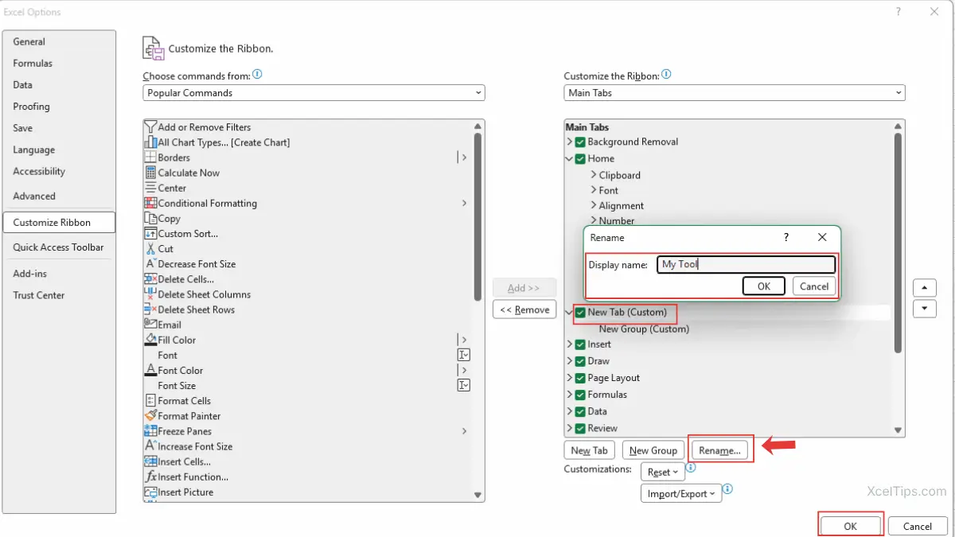Image resolution: width=955 pixels, height=537 pixels.
Task: Click the Move Up arrow button
Action: point(923,288)
